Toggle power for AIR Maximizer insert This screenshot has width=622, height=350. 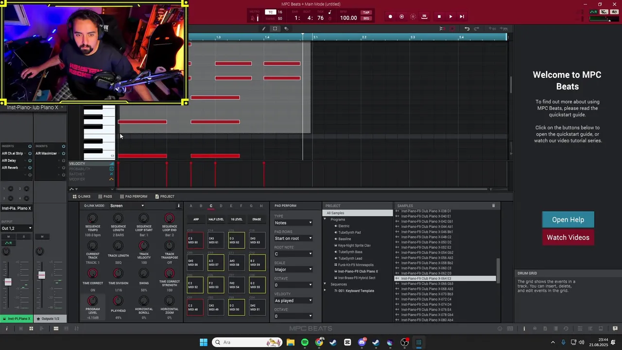pos(63,153)
